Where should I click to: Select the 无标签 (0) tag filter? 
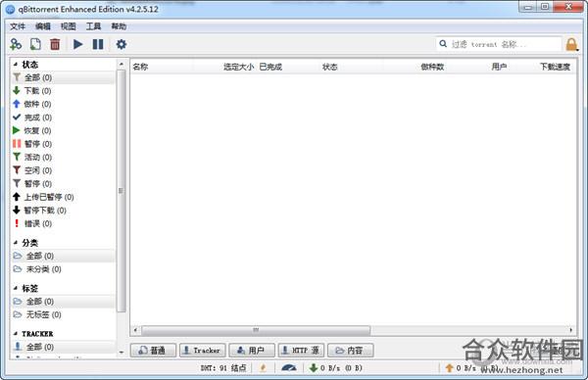[63, 314]
